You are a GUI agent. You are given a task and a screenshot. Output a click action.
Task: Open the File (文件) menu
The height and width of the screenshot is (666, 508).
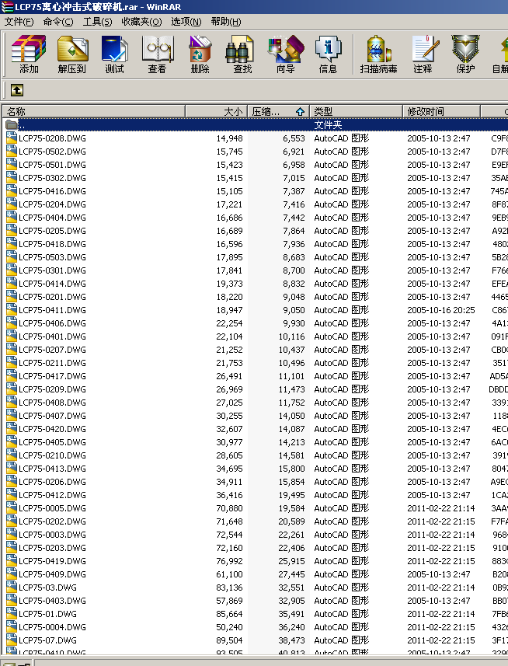19,22
